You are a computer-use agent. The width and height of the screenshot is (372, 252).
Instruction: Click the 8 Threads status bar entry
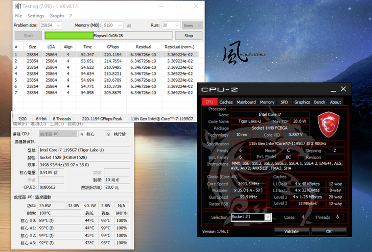pos(62,119)
